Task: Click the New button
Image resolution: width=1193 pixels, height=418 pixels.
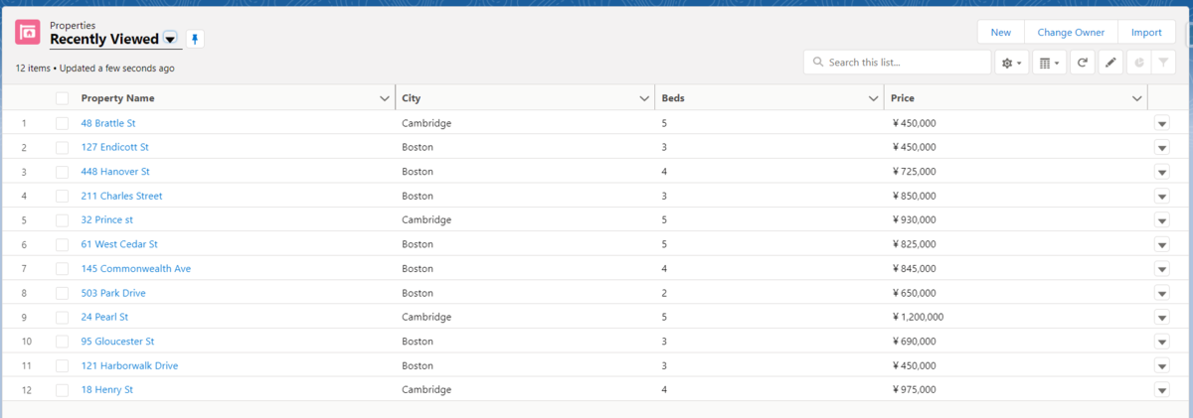Action: coord(1001,33)
